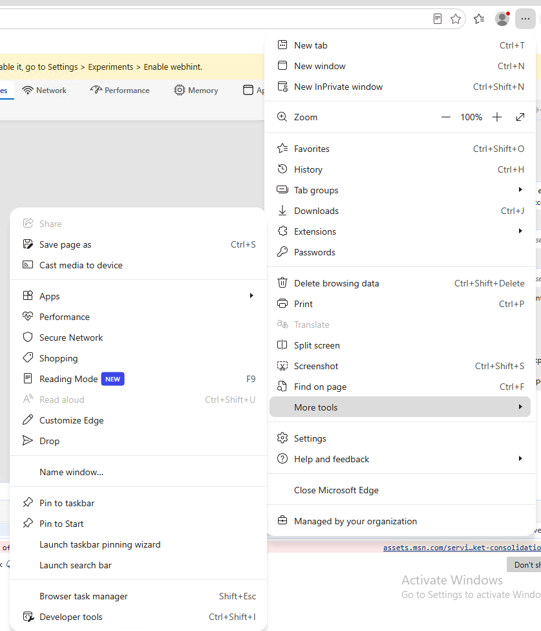541x631 pixels.
Task: Open Favorites from the menu
Action: [400, 149]
